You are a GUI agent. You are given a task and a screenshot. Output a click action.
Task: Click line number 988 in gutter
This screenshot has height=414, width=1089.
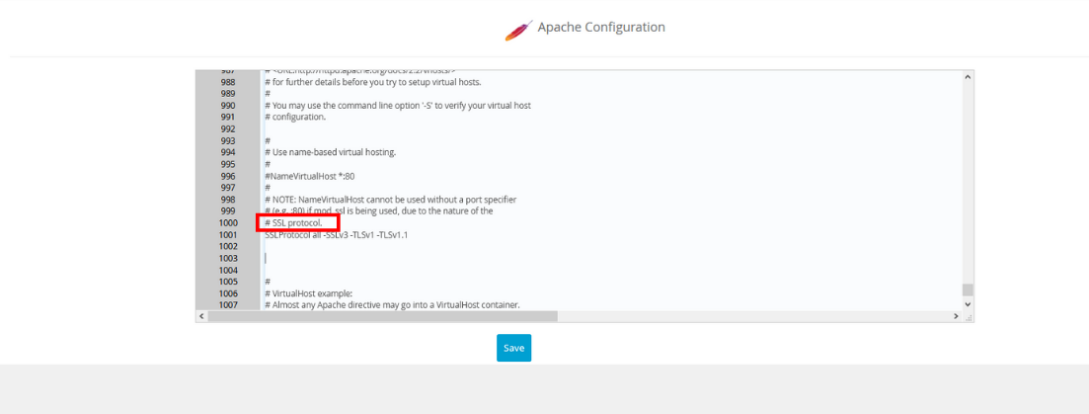click(x=228, y=82)
